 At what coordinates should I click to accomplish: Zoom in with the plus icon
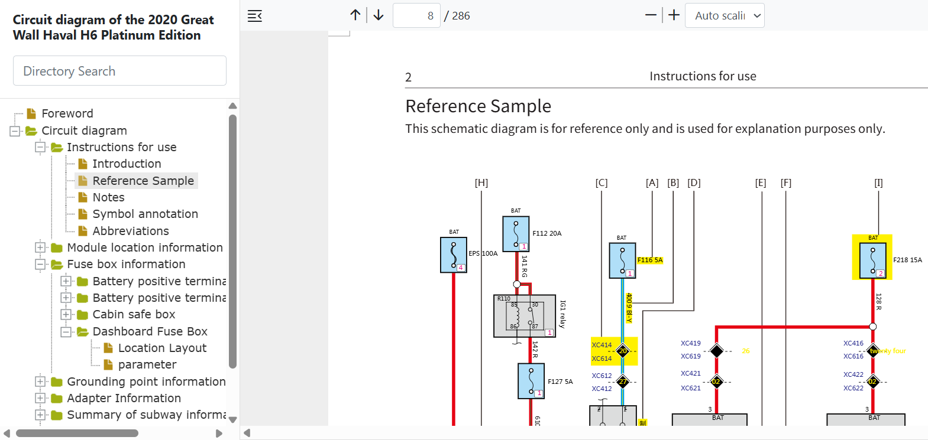point(674,15)
